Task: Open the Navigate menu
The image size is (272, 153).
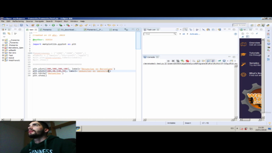Action: click(x=40, y=21)
